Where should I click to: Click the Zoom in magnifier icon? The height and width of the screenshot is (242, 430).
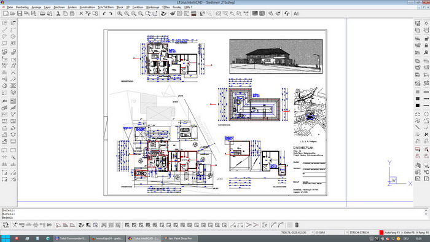click(120, 14)
